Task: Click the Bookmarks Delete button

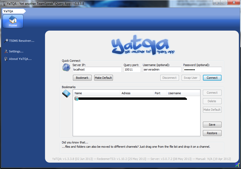Action: [212, 101]
